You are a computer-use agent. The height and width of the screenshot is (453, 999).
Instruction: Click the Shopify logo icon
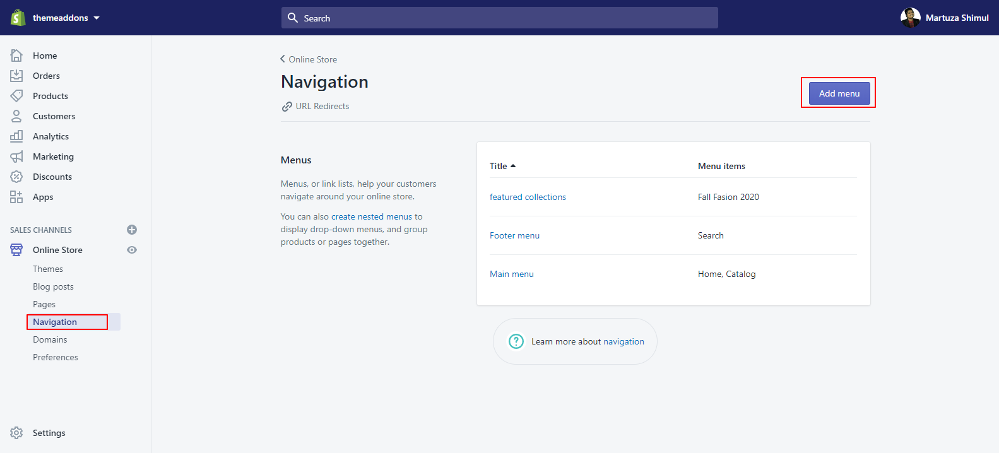click(x=18, y=17)
